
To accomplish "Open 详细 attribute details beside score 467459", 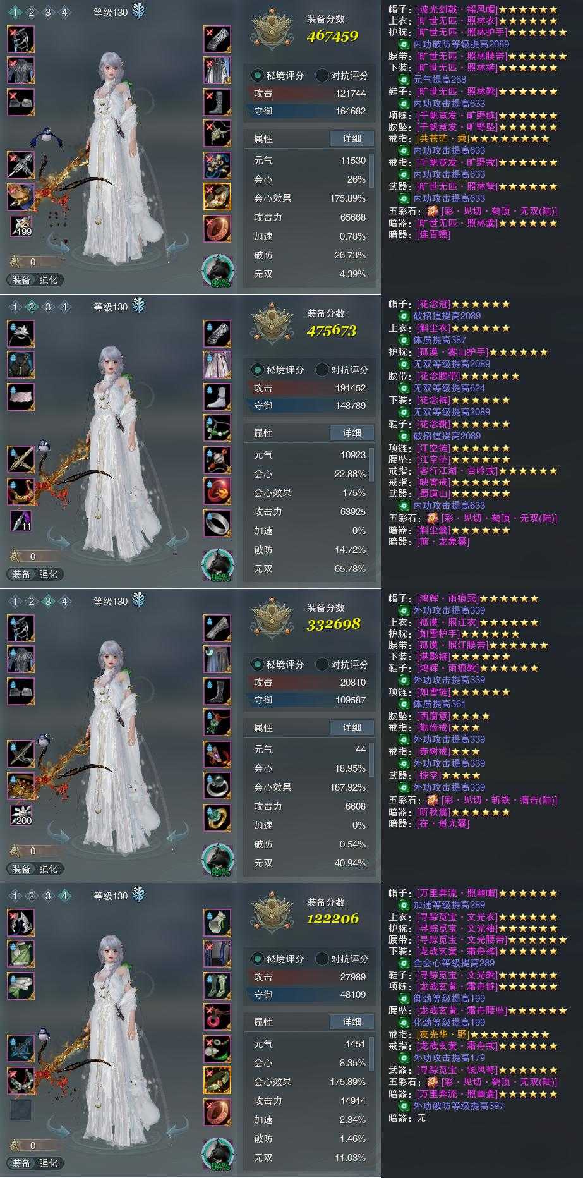I will (352, 138).
